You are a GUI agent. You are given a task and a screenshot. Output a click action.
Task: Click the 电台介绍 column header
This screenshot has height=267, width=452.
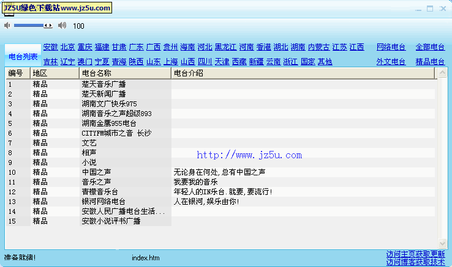(303, 73)
